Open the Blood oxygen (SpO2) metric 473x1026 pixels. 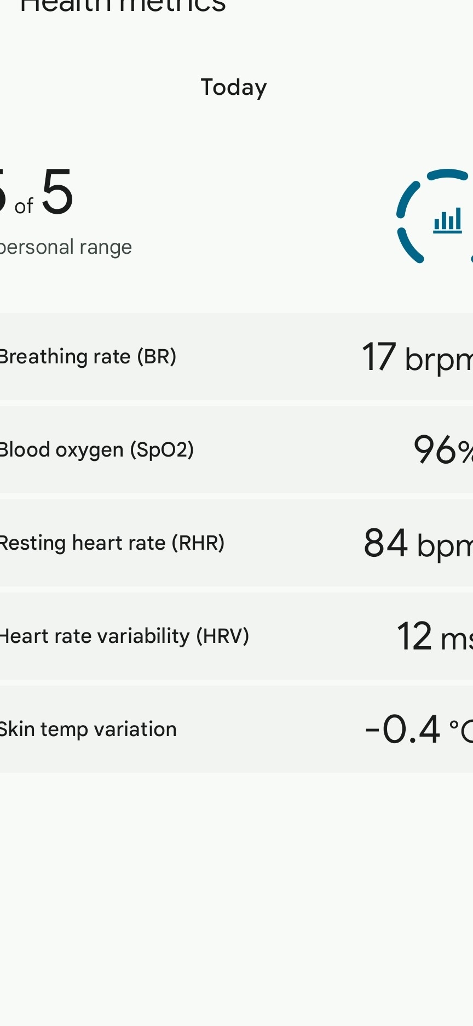(96, 449)
